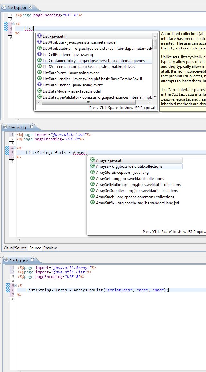The height and width of the screenshot is (372, 206).
Task: Click interface icon beside List - java.util
Action: coord(40,36)
